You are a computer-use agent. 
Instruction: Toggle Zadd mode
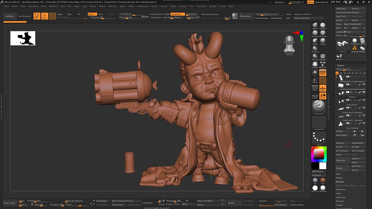[92, 14]
